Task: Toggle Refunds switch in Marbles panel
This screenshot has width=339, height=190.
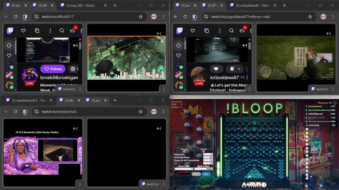Action: coord(184,151)
